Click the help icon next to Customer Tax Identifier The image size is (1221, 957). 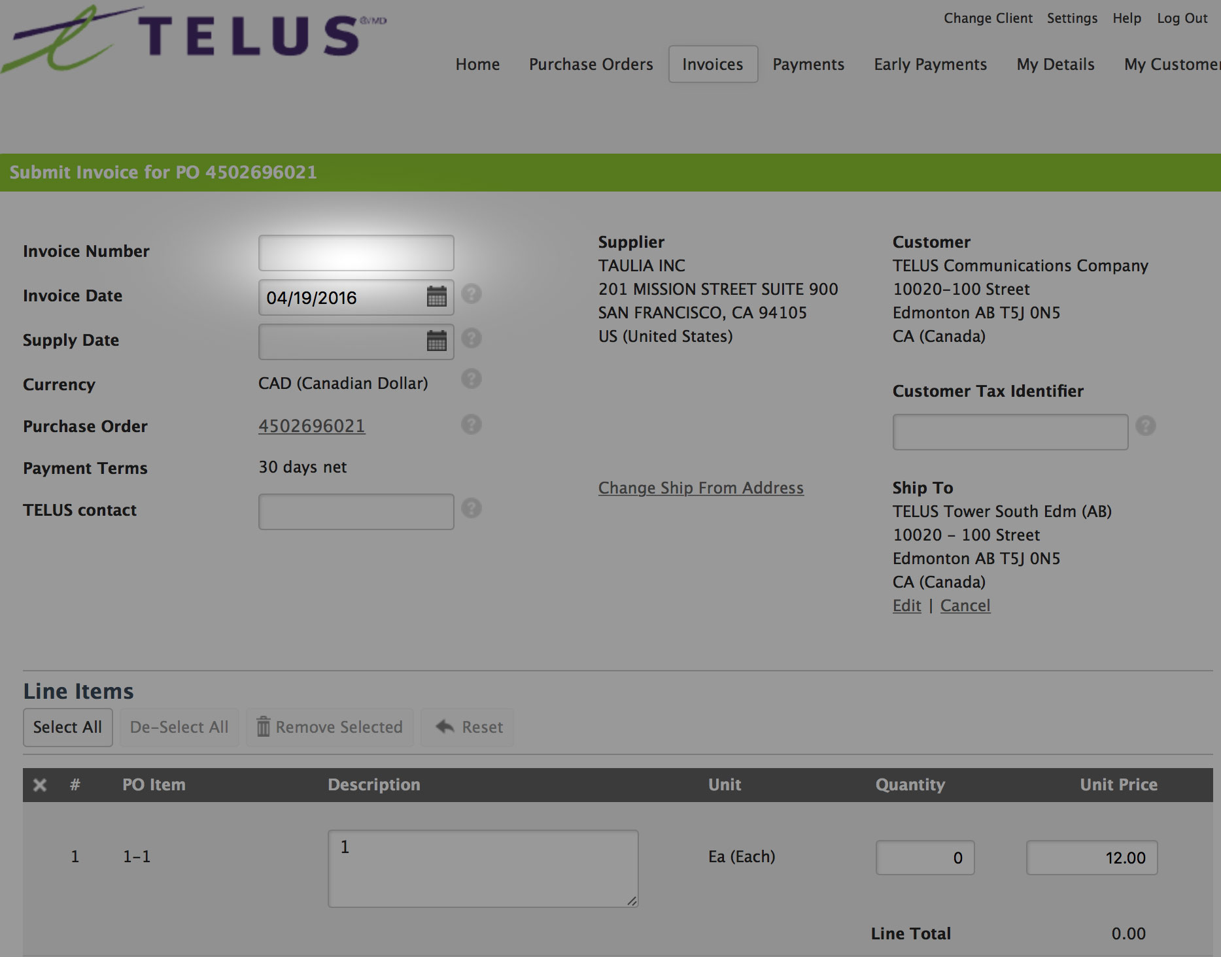(x=1146, y=426)
